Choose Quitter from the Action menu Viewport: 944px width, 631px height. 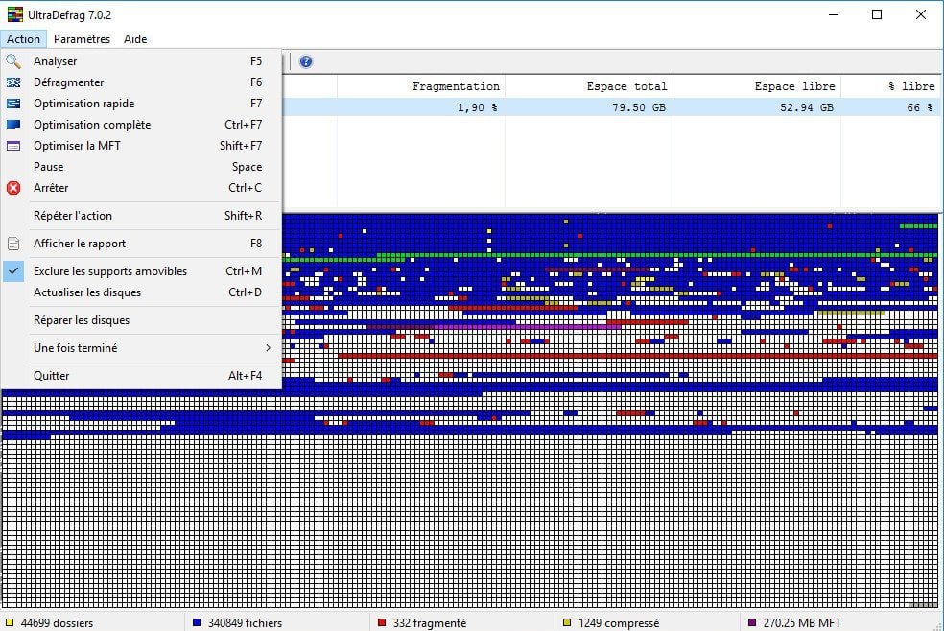(x=52, y=376)
